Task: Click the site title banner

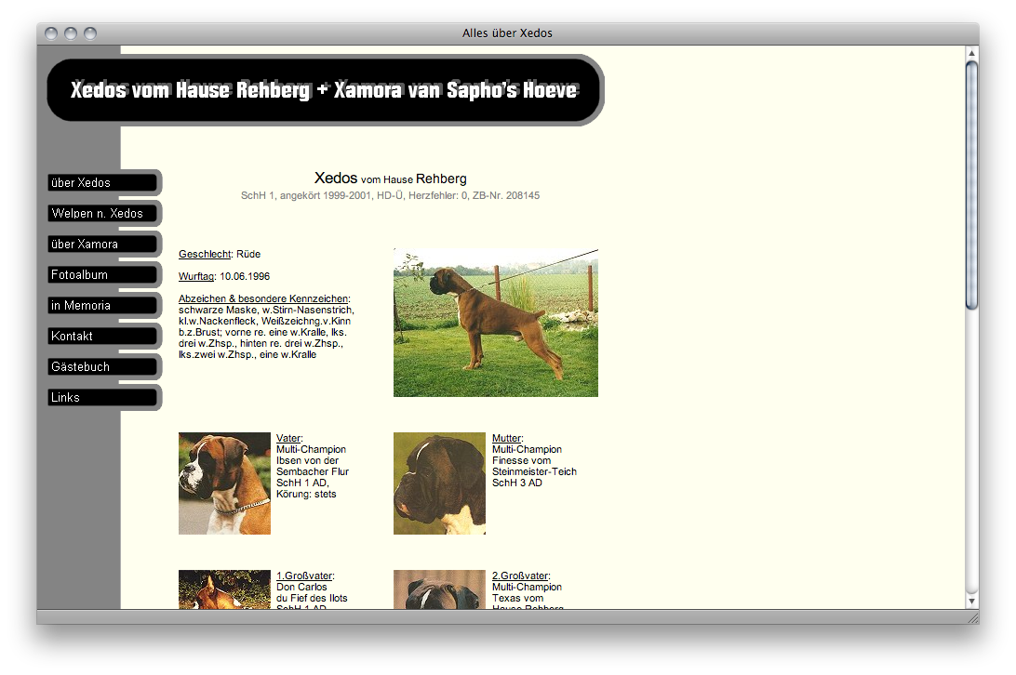Action: (x=324, y=90)
